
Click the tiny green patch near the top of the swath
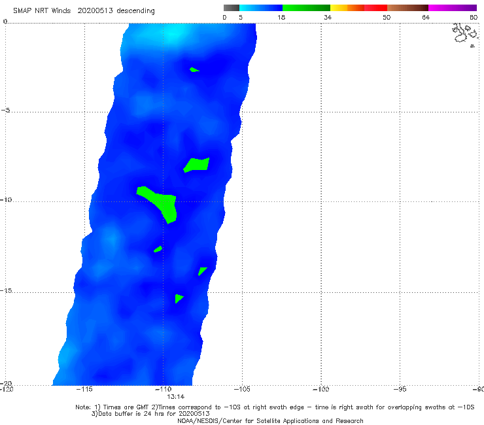(194, 69)
